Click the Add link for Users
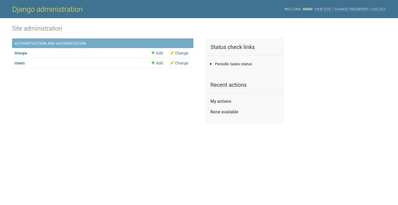Screen dimensions: 398x205 [159, 63]
